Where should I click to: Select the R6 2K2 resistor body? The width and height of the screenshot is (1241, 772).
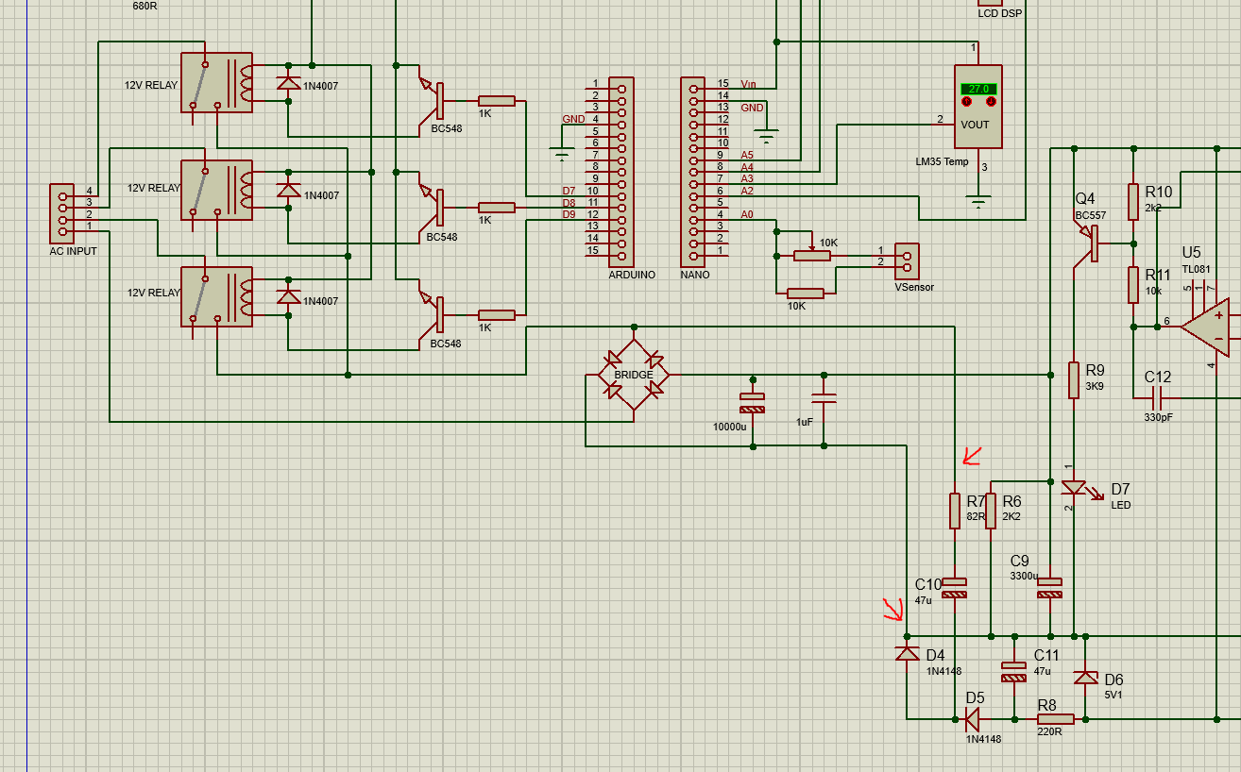pos(991,511)
